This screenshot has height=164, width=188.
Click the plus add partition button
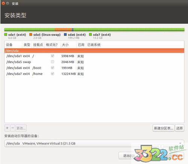pyautogui.click(x=7, y=128)
